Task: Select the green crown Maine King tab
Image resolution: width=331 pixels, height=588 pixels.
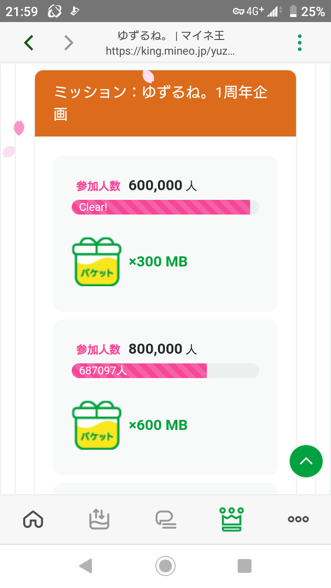Action: [x=232, y=519]
